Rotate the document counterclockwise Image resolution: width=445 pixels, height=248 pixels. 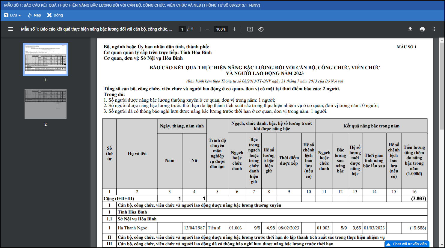tap(261, 29)
